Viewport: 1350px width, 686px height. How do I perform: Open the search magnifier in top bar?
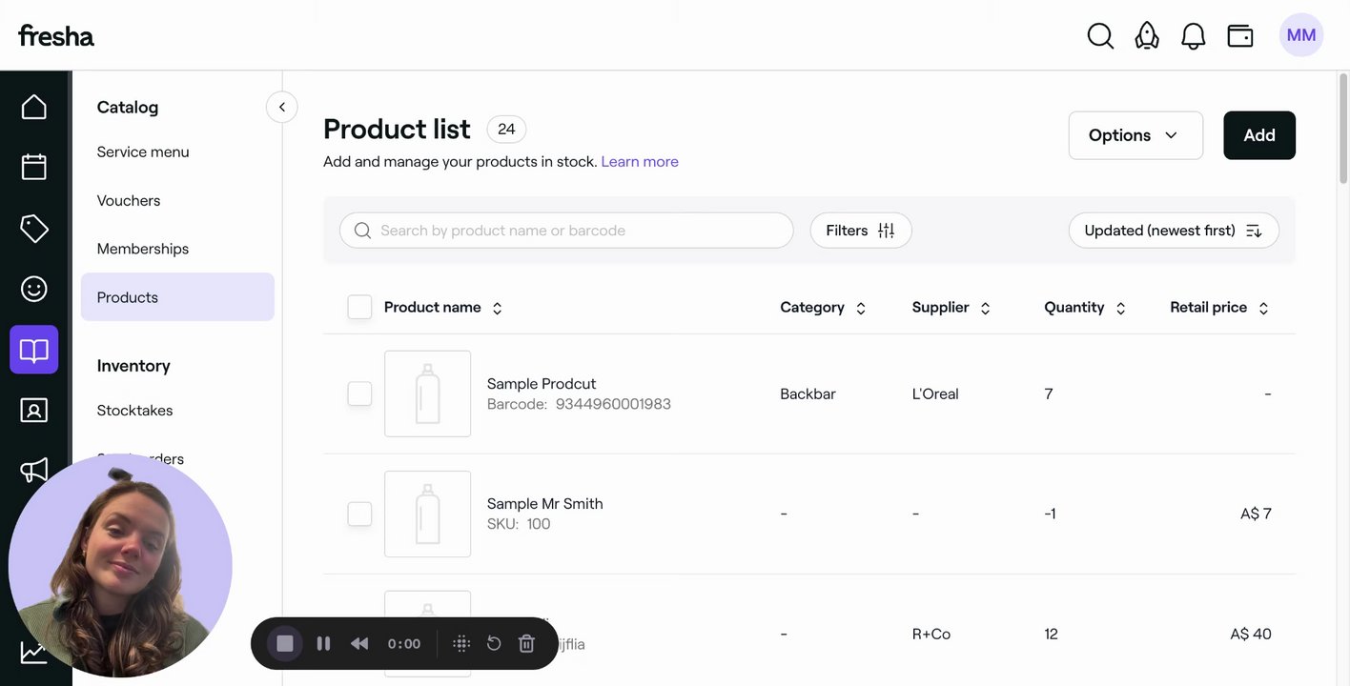pos(1100,36)
